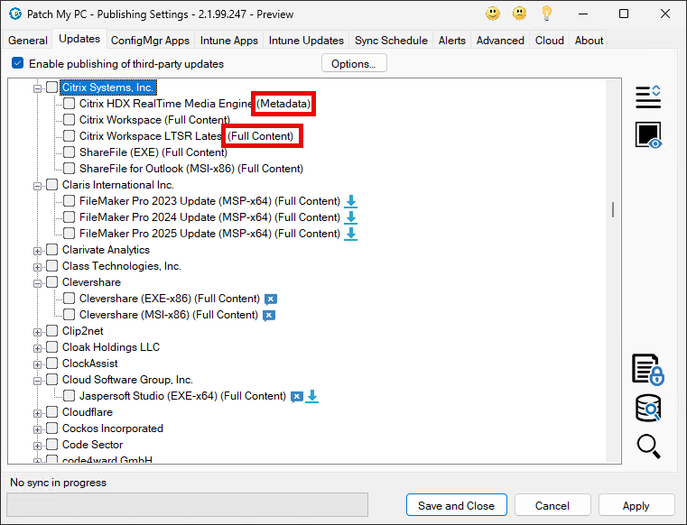The image size is (687, 525).
Task: Check the Jaspersoft Studio (EXE-x64) checkbox
Action: pyautogui.click(x=69, y=396)
